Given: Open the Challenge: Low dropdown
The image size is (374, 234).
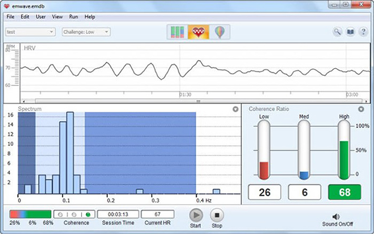Looking at the screenshot, I should (x=86, y=32).
